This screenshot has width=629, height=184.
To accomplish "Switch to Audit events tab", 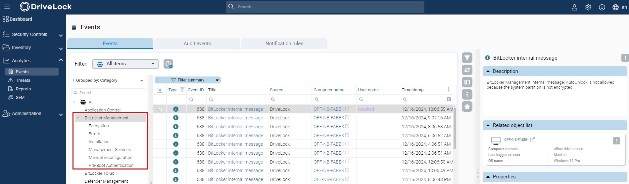I will pyautogui.click(x=197, y=44).
